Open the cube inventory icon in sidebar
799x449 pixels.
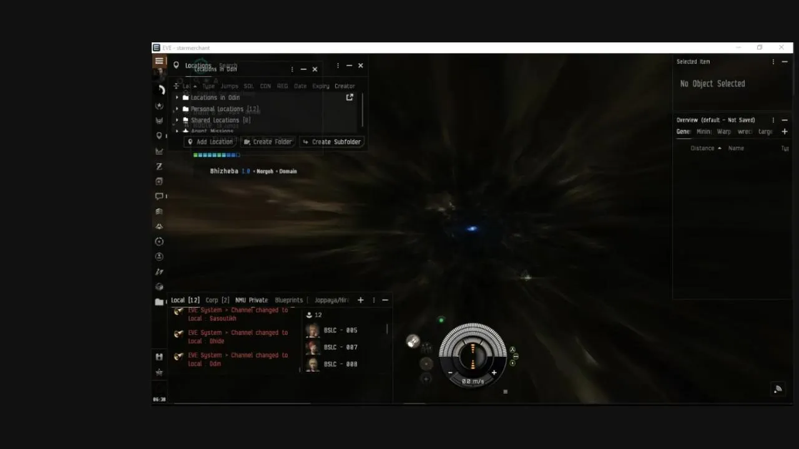pos(159,287)
